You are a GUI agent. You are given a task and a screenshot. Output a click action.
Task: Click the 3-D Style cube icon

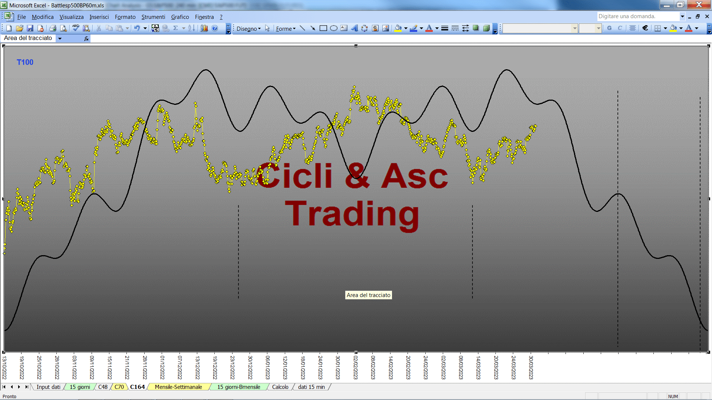(x=486, y=28)
